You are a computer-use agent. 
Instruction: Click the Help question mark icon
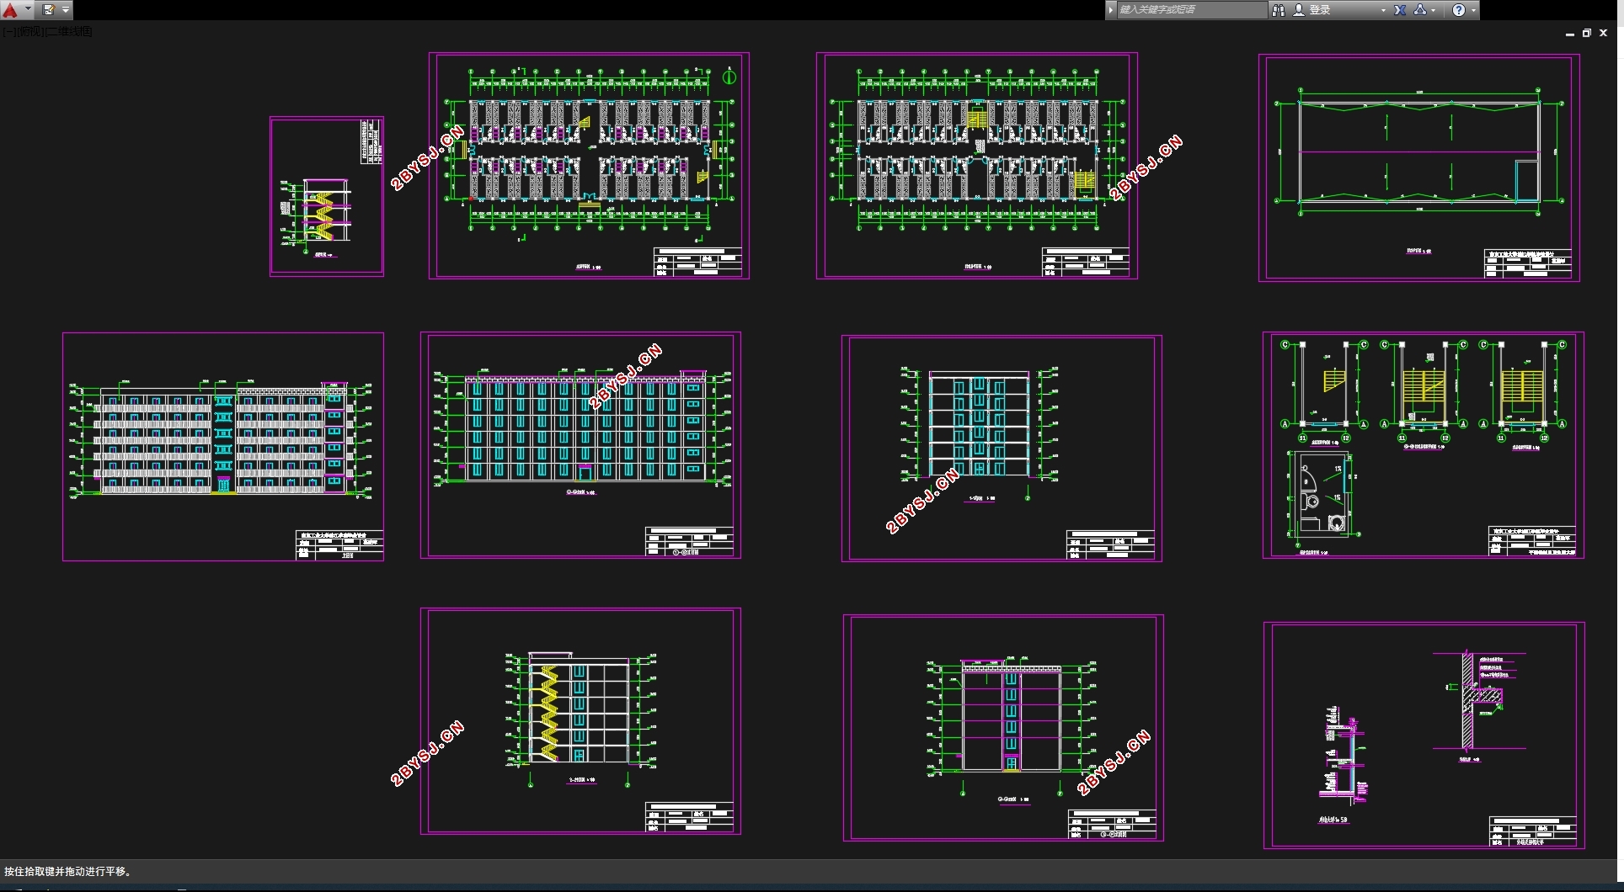click(1459, 10)
